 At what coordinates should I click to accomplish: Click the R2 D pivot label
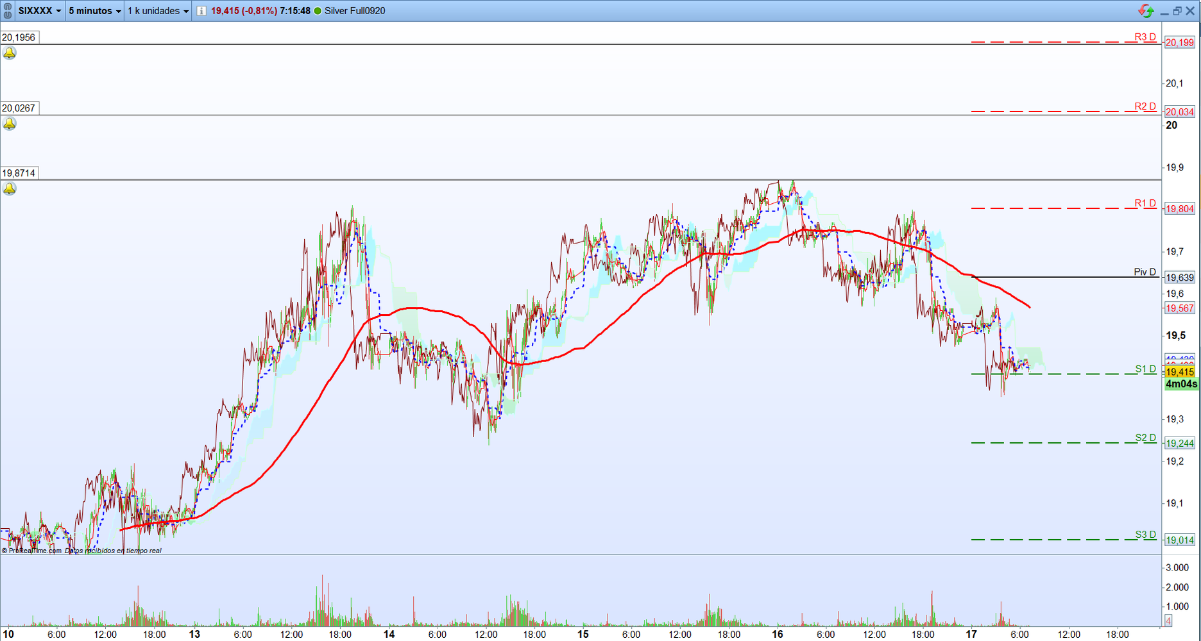pyautogui.click(x=1145, y=106)
